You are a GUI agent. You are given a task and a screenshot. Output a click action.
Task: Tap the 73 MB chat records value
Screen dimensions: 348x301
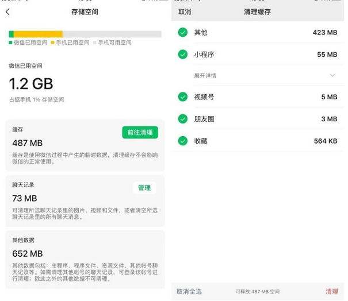(x=24, y=198)
